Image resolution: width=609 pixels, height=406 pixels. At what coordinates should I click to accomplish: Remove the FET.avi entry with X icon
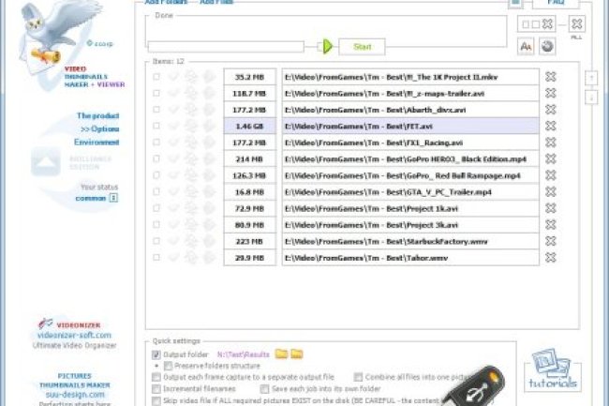tap(550, 126)
